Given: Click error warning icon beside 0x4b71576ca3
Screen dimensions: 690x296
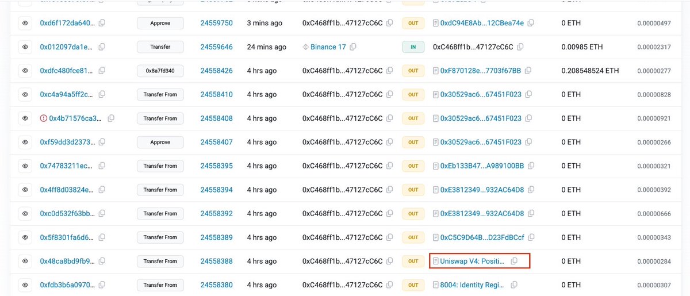Looking at the screenshot, I should point(44,118).
